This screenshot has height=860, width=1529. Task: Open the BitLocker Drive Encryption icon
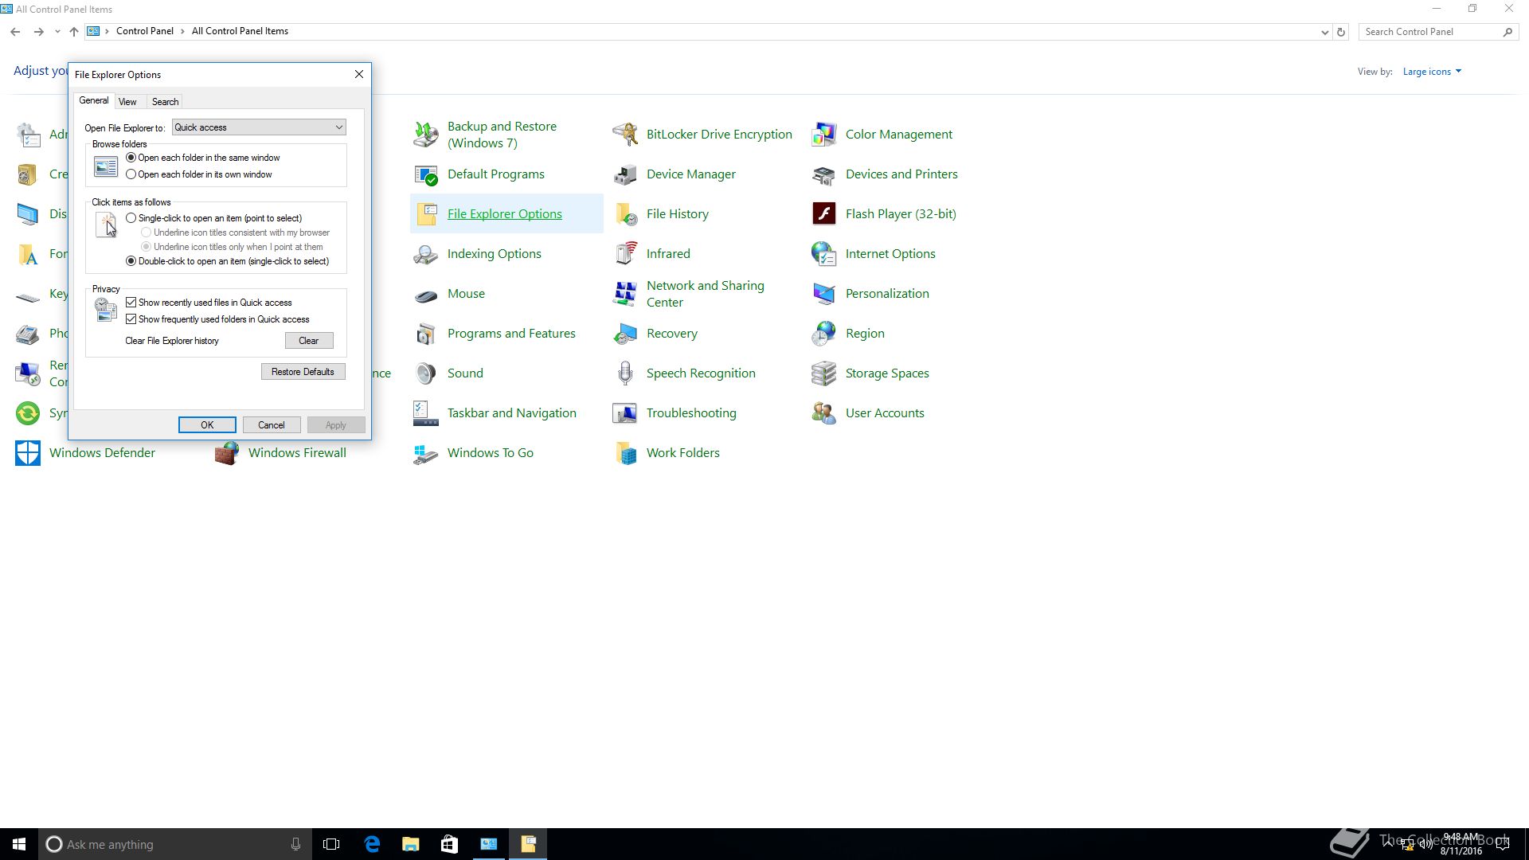point(625,134)
